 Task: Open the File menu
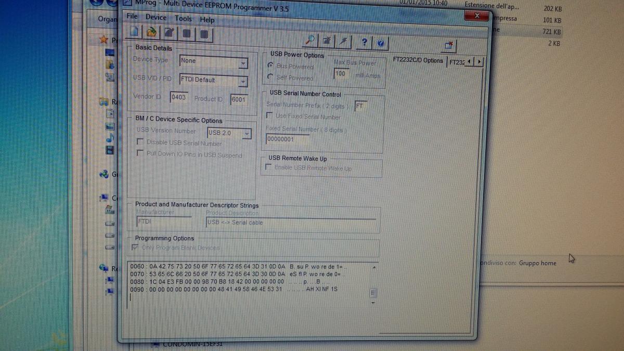pos(132,16)
